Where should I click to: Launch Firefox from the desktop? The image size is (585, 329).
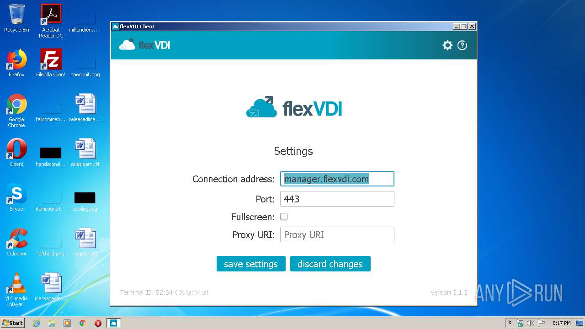tap(16, 63)
